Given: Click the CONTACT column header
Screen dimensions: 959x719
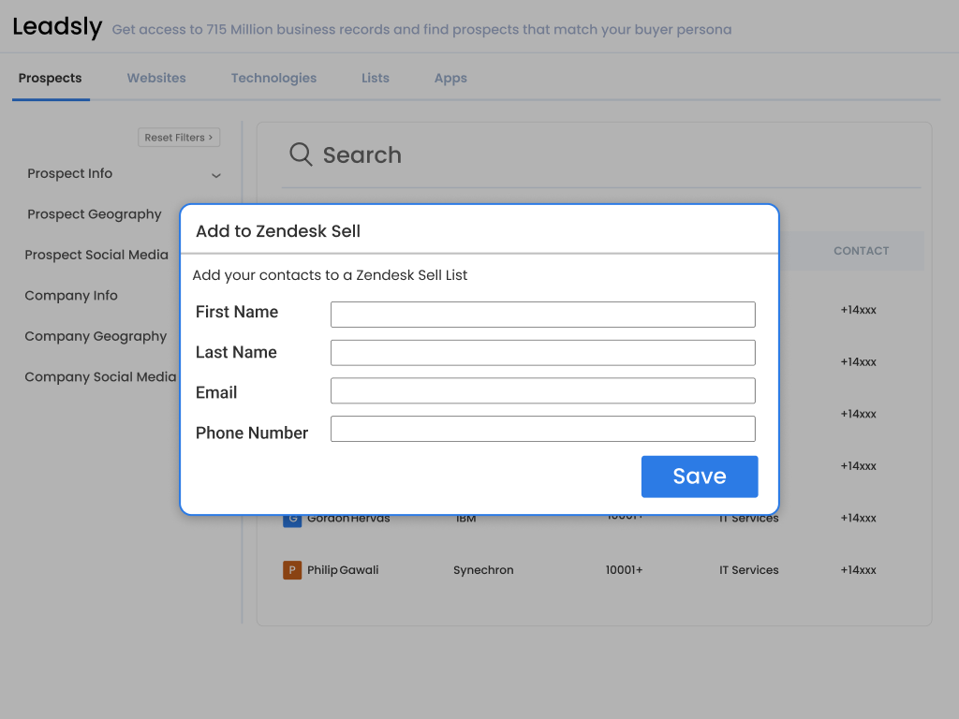Looking at the screenshot, I should [x=861, y=251].
